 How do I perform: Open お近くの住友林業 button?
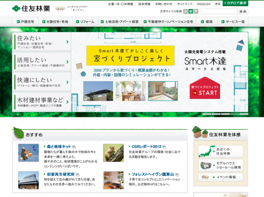221,151
